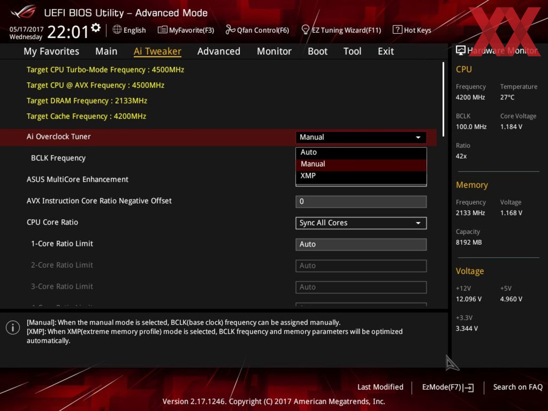
Task: Select the CPU Core Ratio label
Action: click(x=52, y=222)
